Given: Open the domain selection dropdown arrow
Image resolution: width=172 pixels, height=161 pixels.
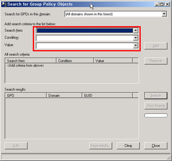Looking at the screenshot, I should click(164, 14).
